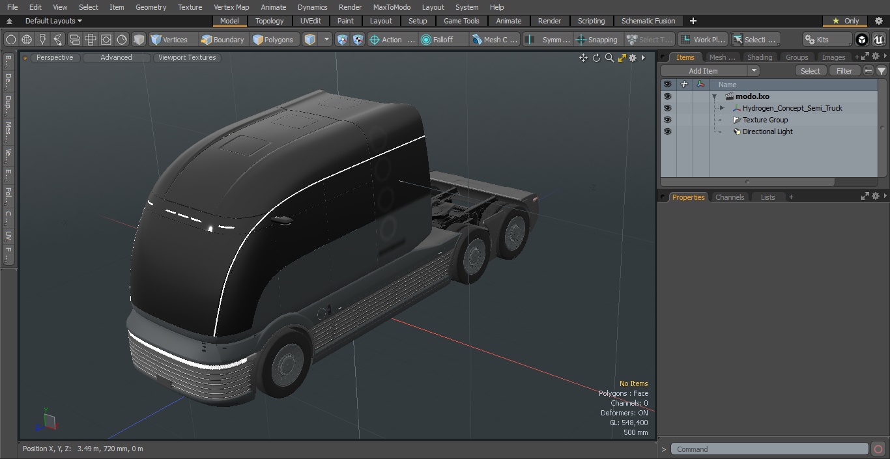Open the Viewport Textures dropdown
This screenshot has width=890, height=459.
tap(187, 57)
